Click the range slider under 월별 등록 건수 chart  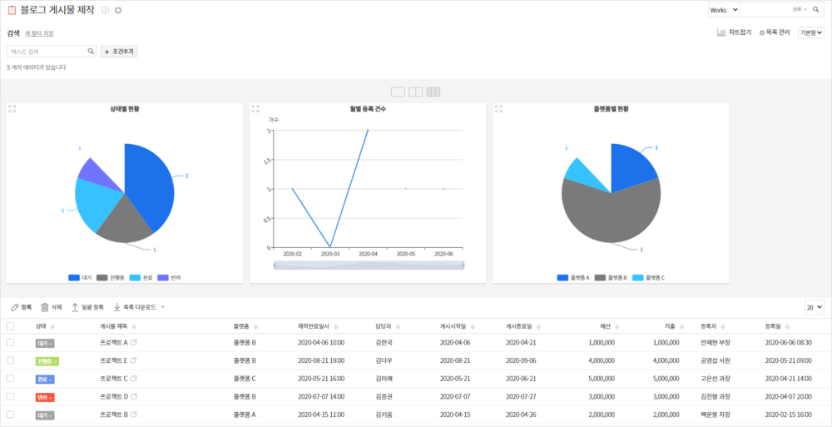[369, 265]
